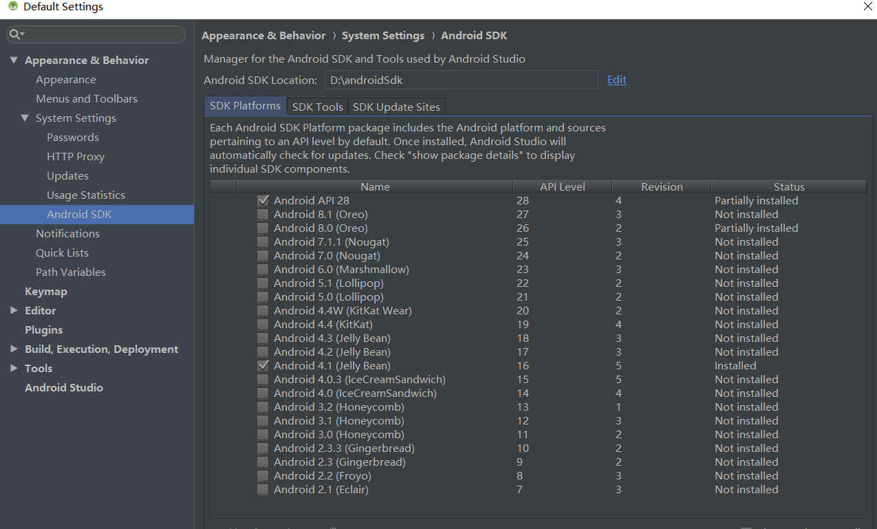Screen dimensions: 877x529
Task: Click the Android 4.2 (Jelly Bean) name
Action: [332, 352]
